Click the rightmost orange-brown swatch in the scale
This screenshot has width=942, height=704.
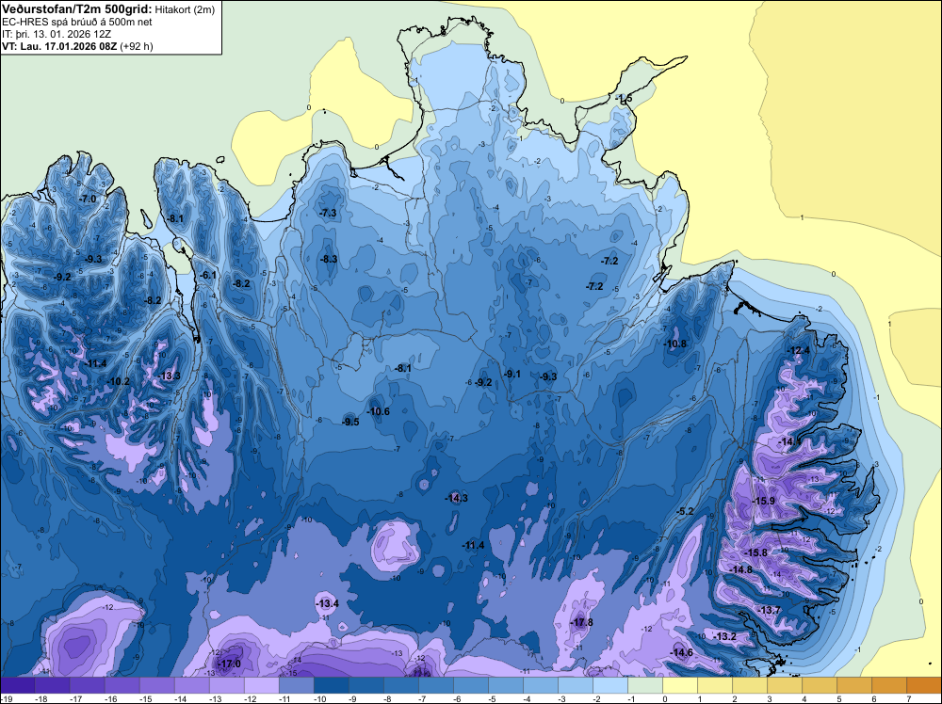[x=924, y=685]
